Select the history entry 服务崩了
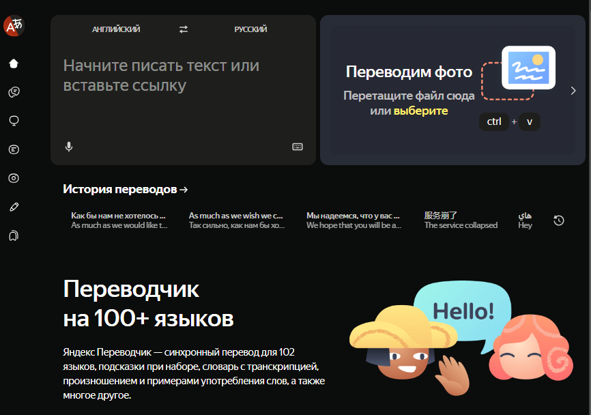Viewport: 591px width, 415px height. click(x=461, y=219)
